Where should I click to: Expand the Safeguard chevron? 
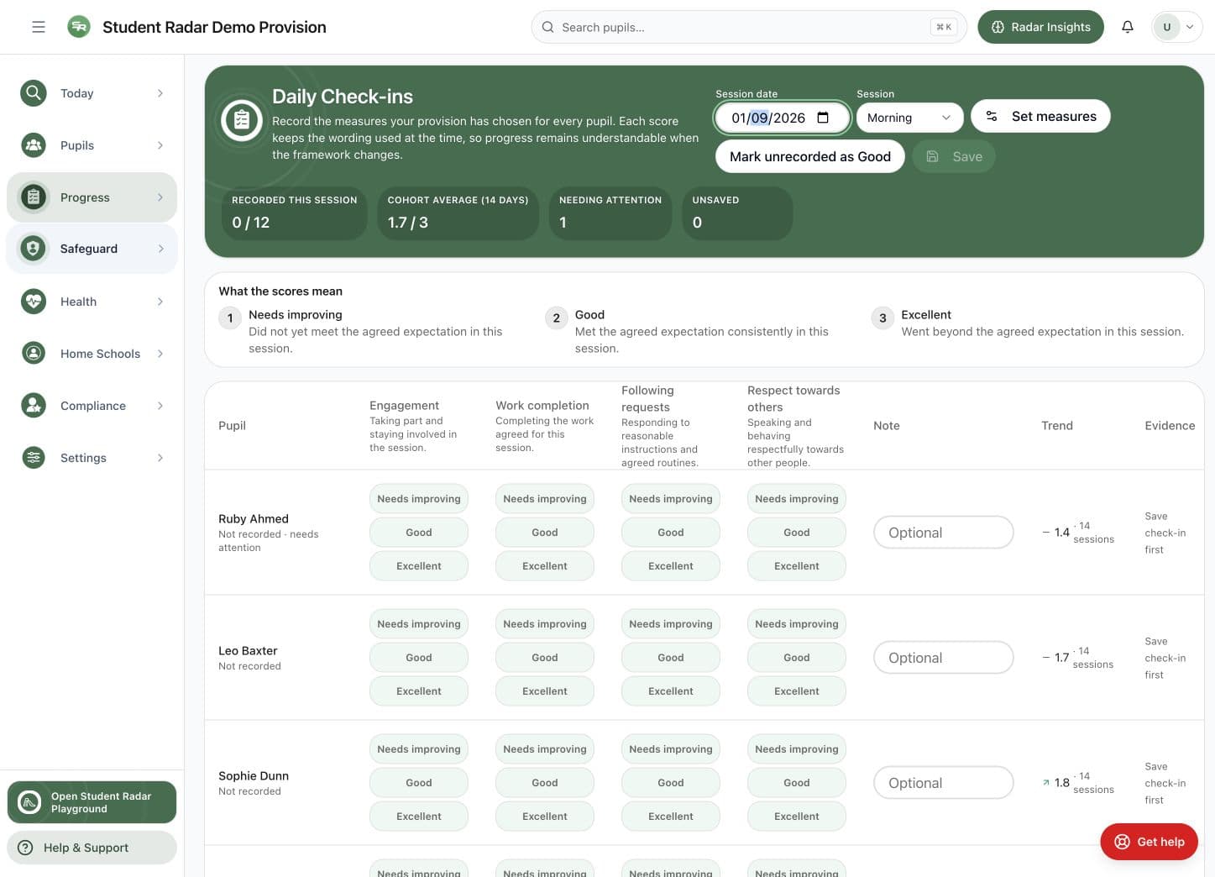coord(160,249)
